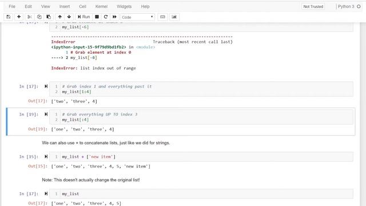Image resolution: width=366 pixels, height=206 pixels.
Task: Insert a cell below with the plus icon
Action: click(19, 17)
